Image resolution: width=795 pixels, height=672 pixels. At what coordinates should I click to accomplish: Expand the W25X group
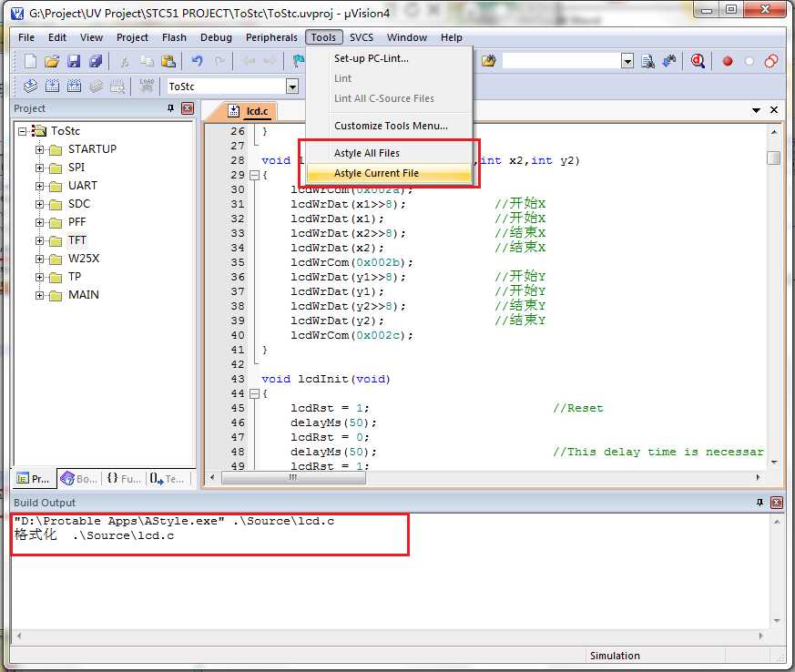[39, 259]
